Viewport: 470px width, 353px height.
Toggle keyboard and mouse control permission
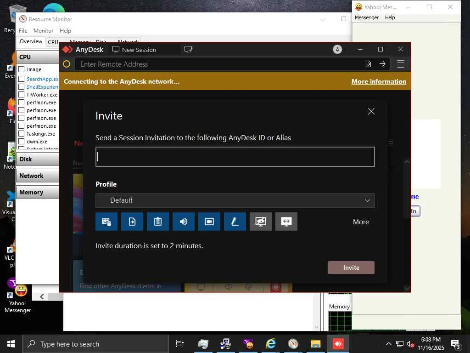click(106, 222)
